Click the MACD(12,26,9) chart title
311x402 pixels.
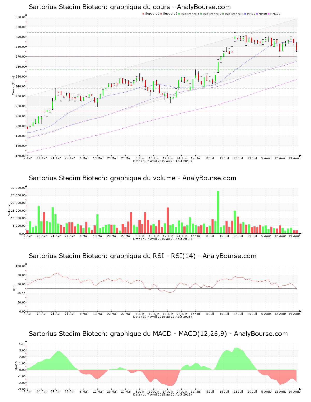158,334
